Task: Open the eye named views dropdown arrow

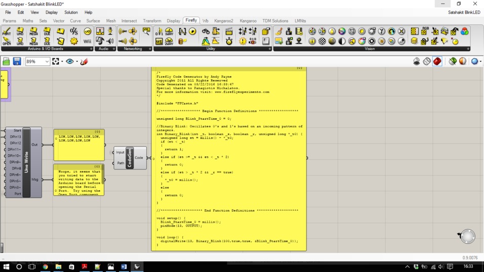Action: [76, 61]
